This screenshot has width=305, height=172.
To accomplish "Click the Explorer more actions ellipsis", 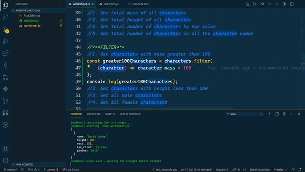I will coord(60,4).
